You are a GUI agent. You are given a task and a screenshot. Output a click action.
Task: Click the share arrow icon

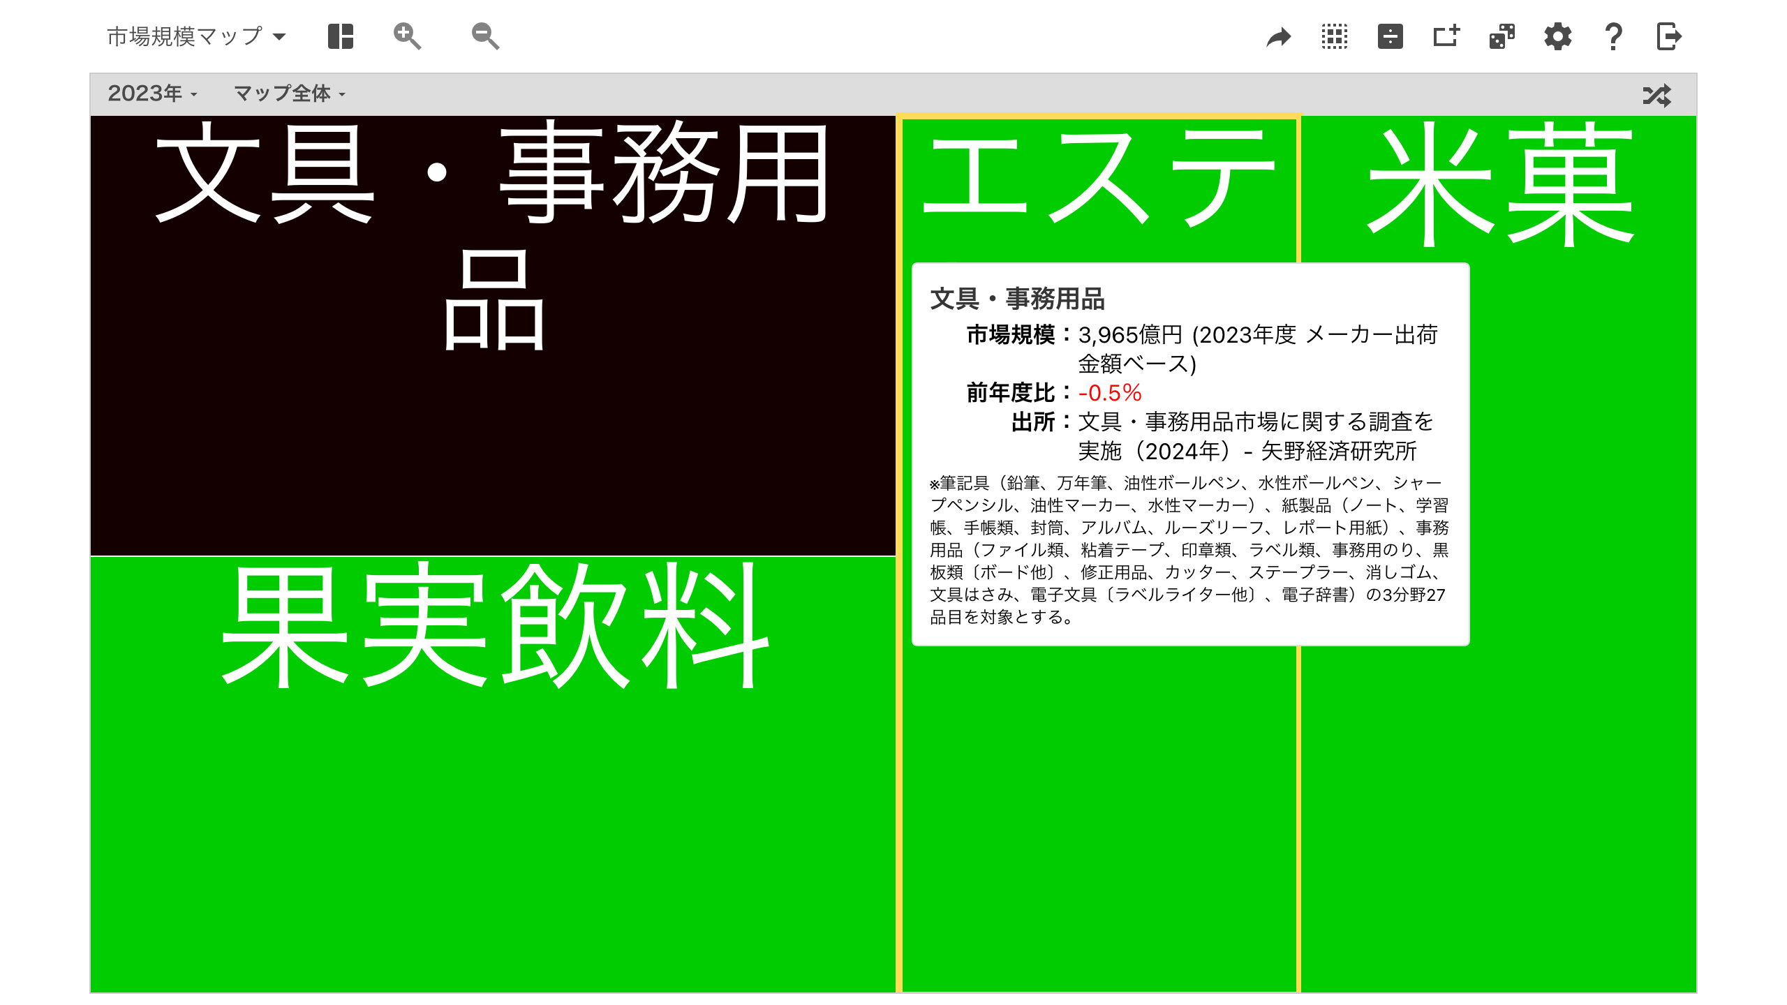click(x=1278, y=37)
